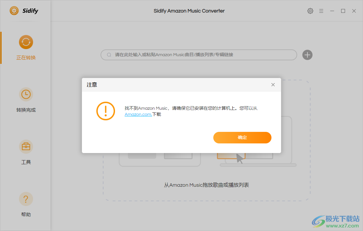
Task: Minimize the Sidify window
Action: pyautogui.click(x=332, y=11)
